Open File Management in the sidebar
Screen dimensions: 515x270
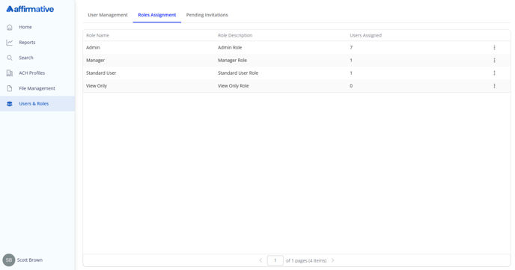pos(37,88)
